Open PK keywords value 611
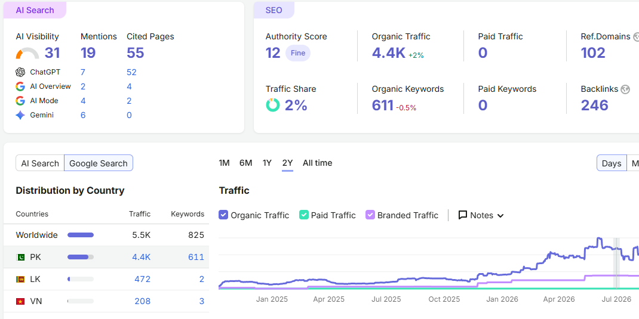The width and height of the screenshot is (639, 319). tap(196, 257)
